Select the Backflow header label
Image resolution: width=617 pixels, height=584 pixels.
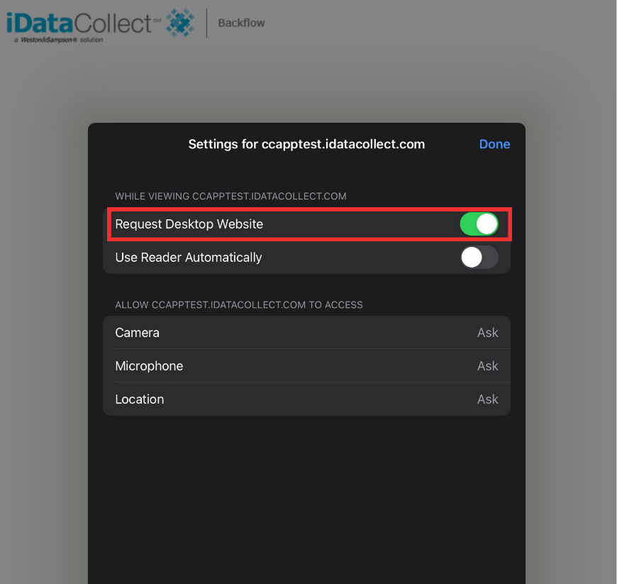(241, 23)
